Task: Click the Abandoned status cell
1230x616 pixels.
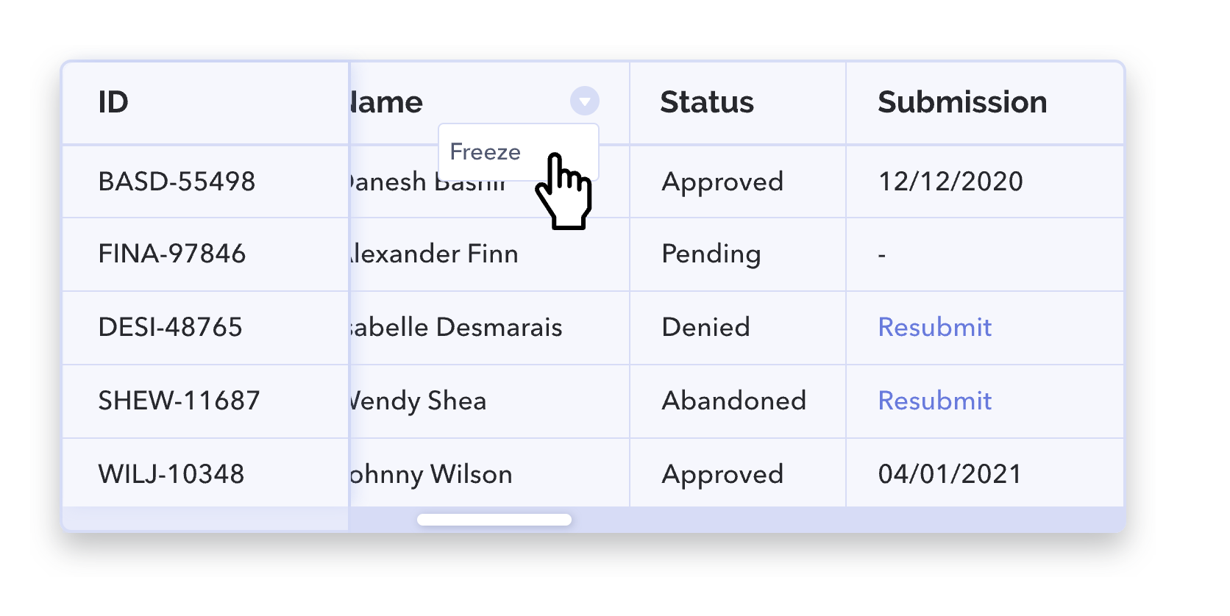Action: (738, 401)
